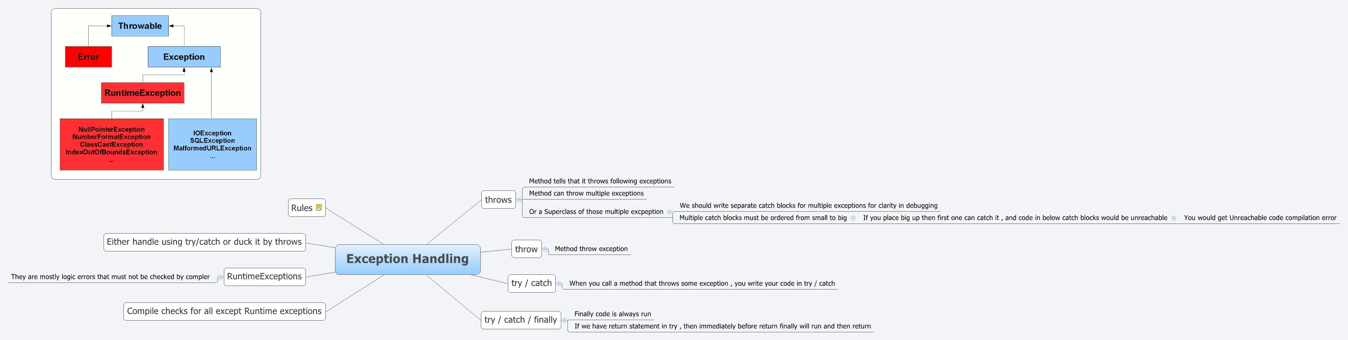This screenshot has height=340, width=1348.
Task: Collapse 'Multiple catch blocks must be ordered' node
Action: 853,218
